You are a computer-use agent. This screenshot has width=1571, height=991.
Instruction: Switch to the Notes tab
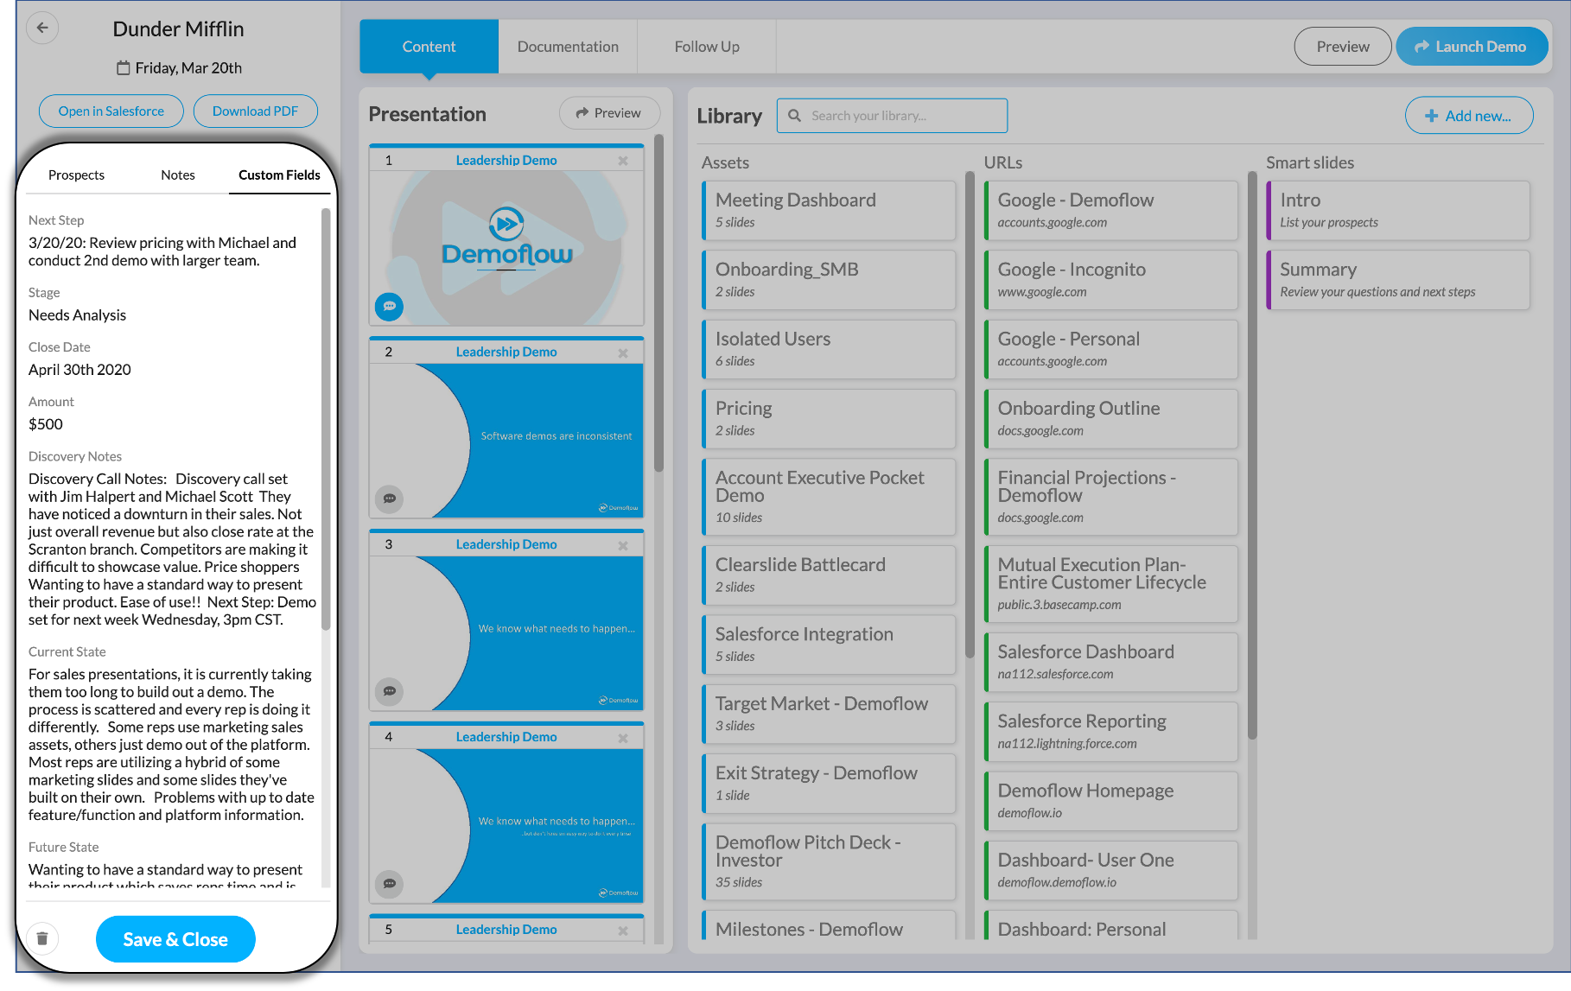pos(178,175)
